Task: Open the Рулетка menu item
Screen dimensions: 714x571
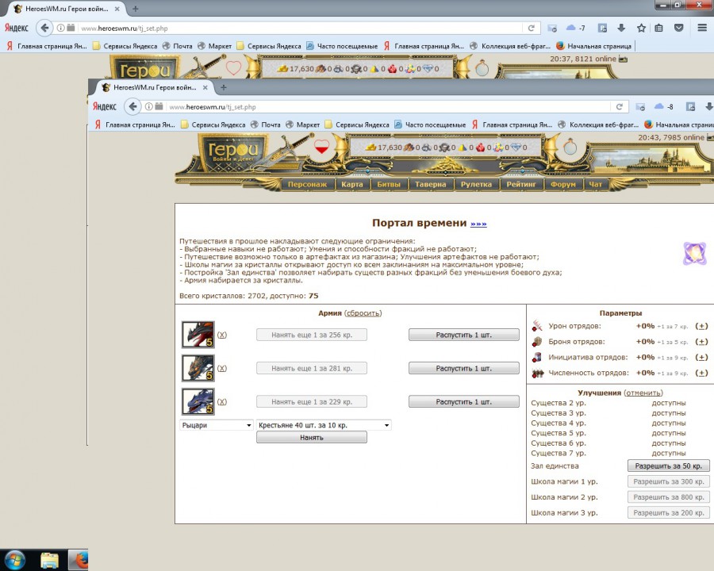Action: [477, 185]
